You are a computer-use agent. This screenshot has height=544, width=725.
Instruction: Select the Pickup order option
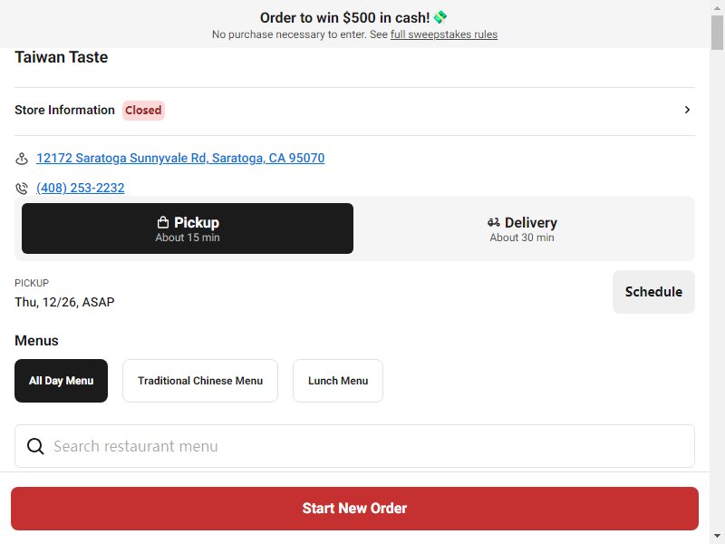pos(188,228)
